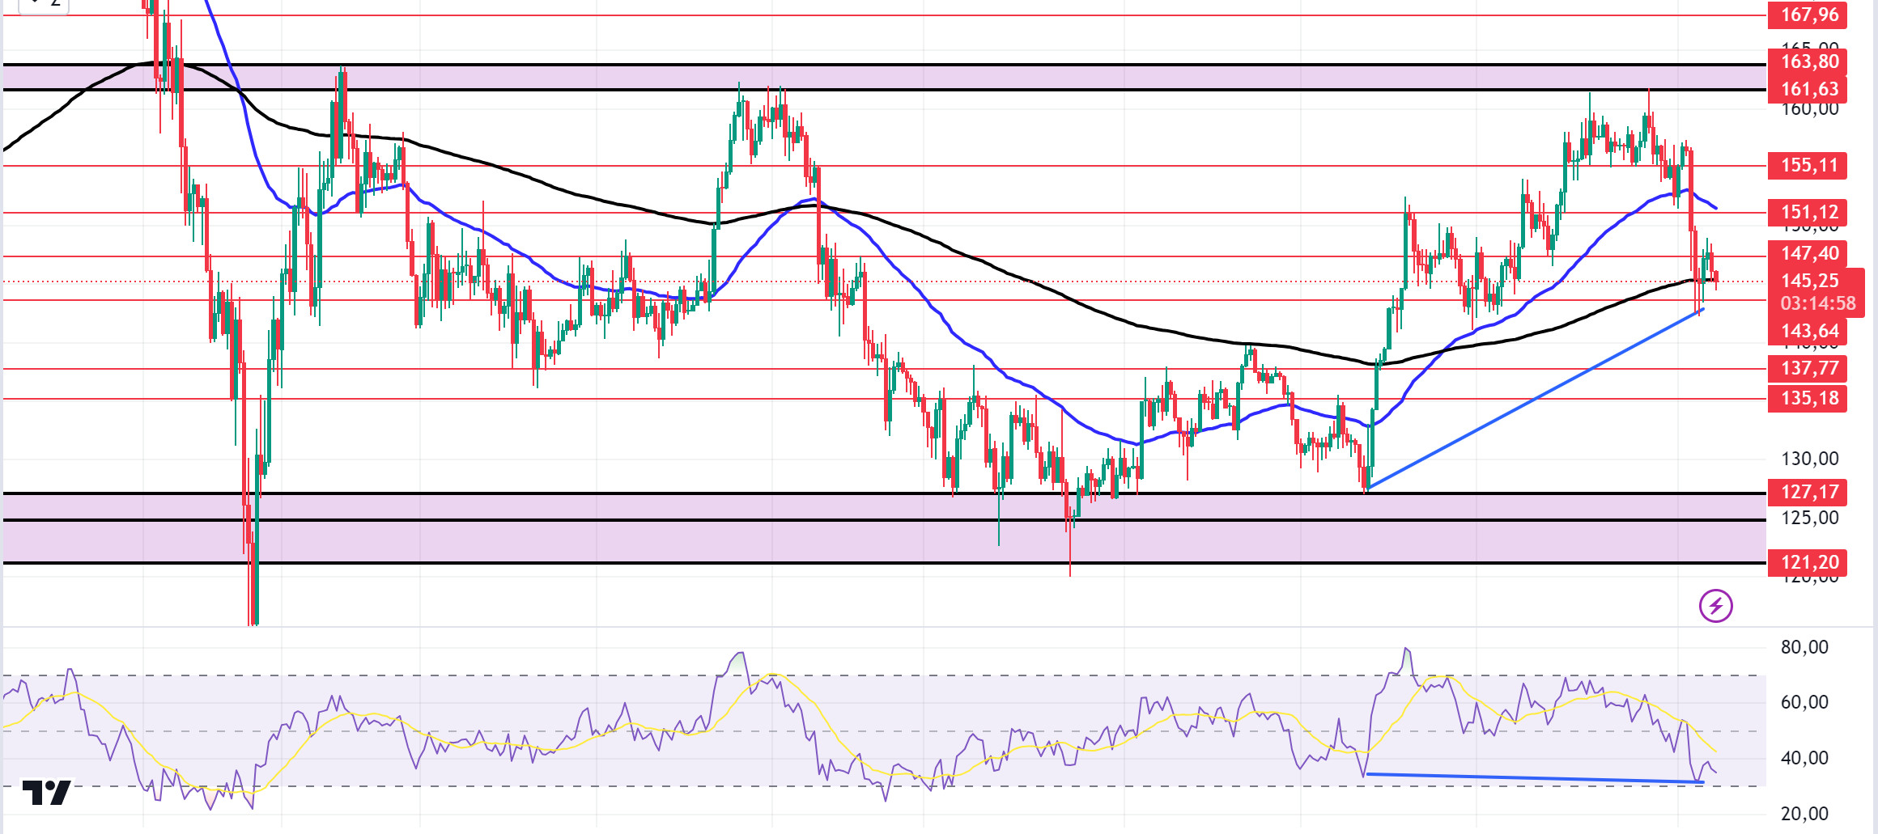Select the flat blue trendline on RSI pane
The image size is (1878, 834).
[1535, 778]
